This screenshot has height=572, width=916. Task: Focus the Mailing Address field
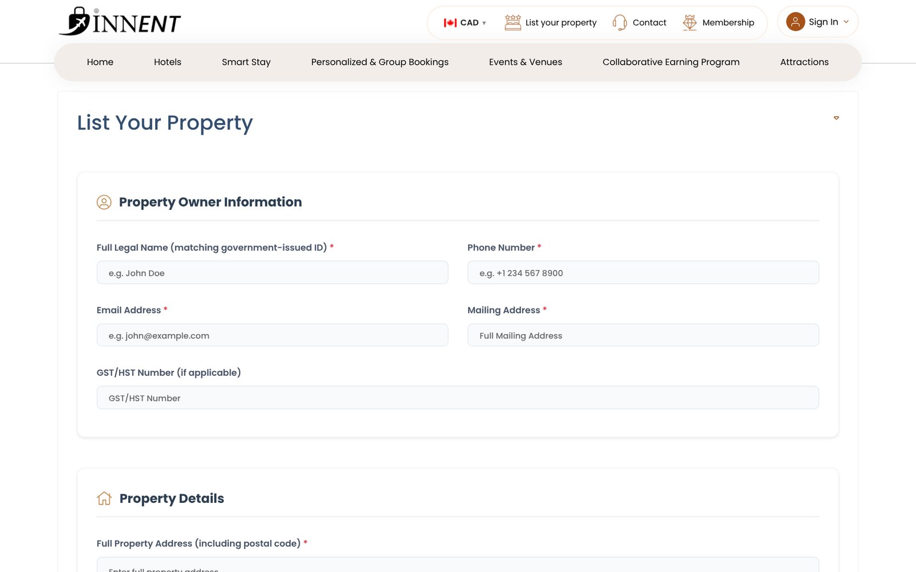[643, 335]
